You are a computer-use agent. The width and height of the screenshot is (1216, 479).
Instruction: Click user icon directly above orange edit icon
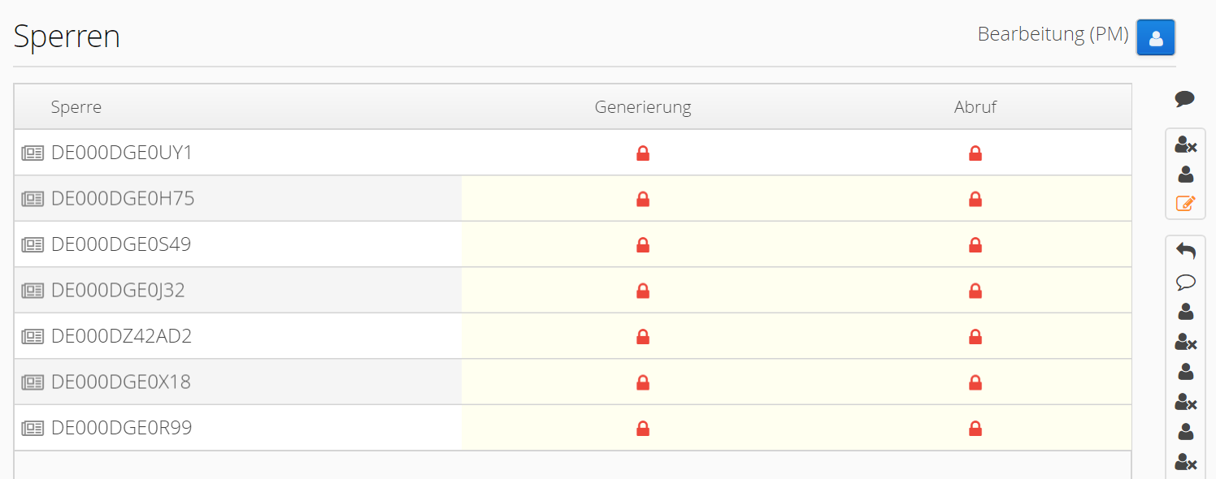1185,174
